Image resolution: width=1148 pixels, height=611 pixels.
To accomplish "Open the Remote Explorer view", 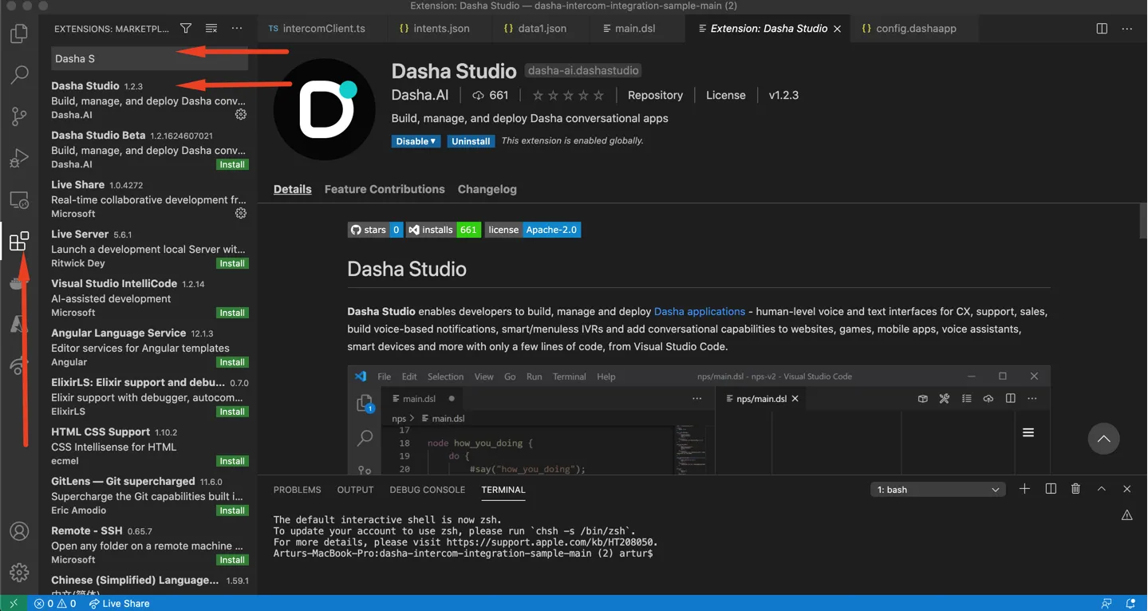I will click(x=19, y=199).
